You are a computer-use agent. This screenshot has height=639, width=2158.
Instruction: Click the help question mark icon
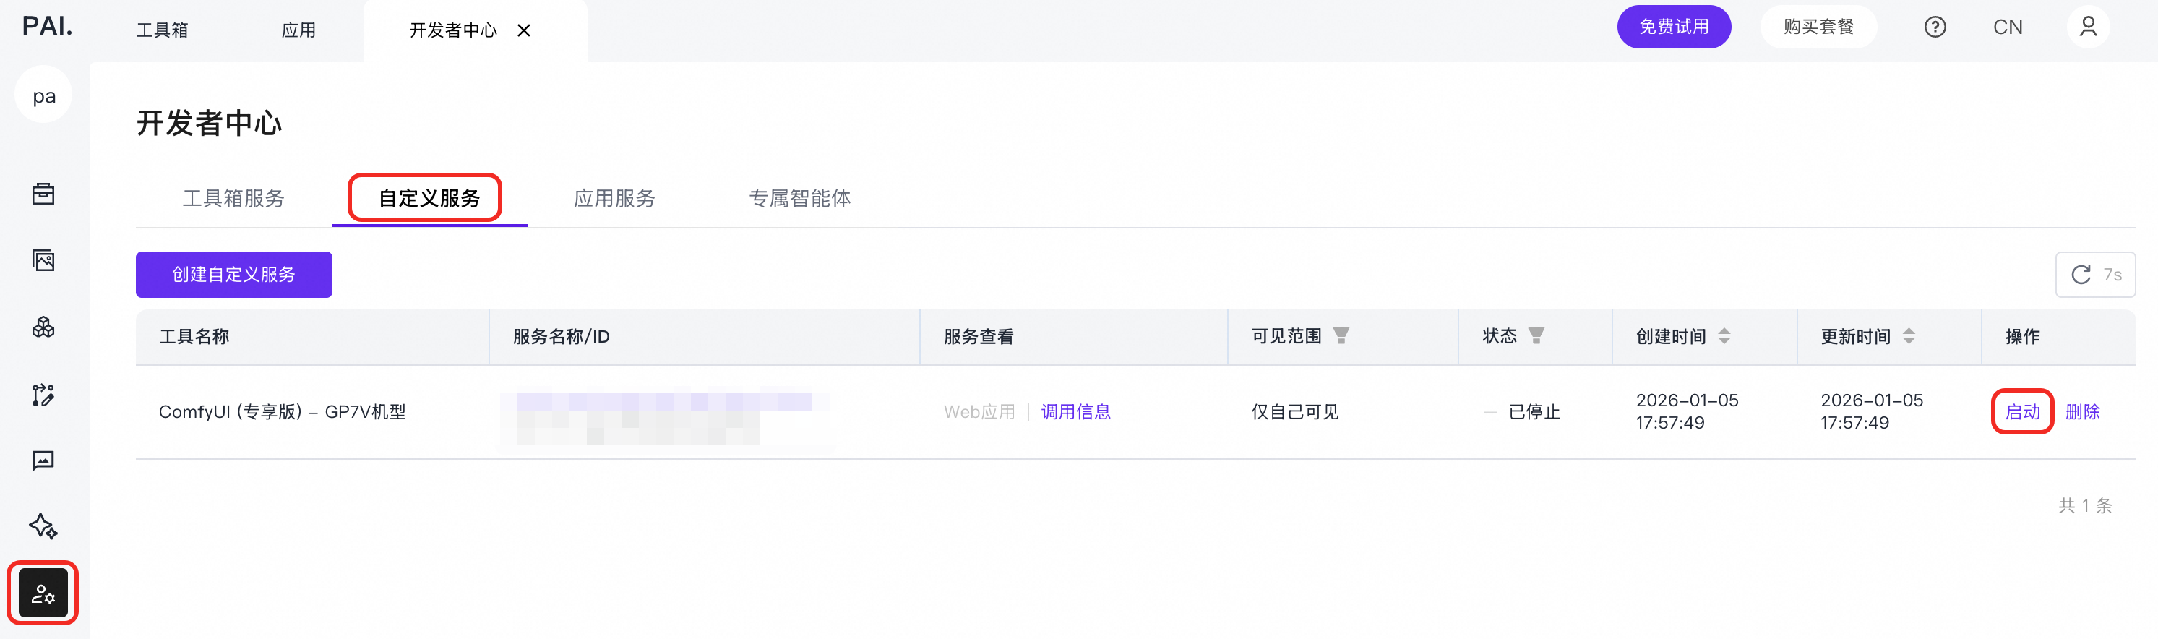pos(1935,27)
